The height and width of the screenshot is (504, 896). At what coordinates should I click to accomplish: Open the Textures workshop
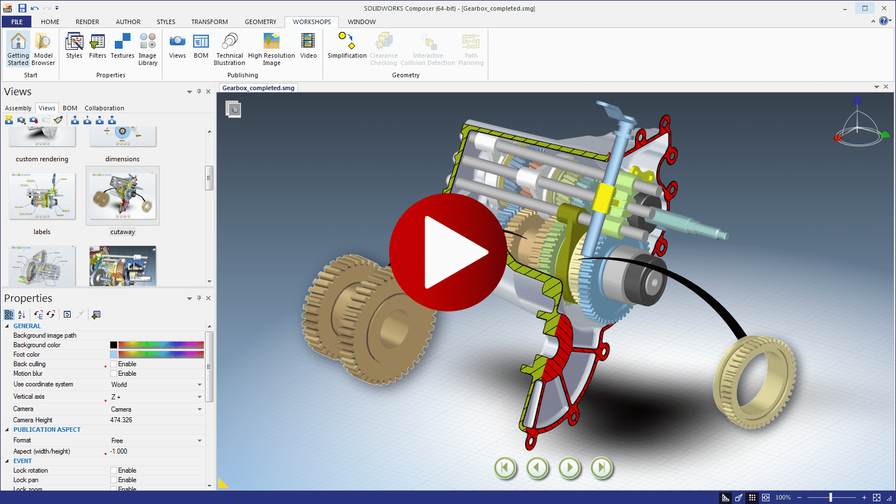(122, 46)
